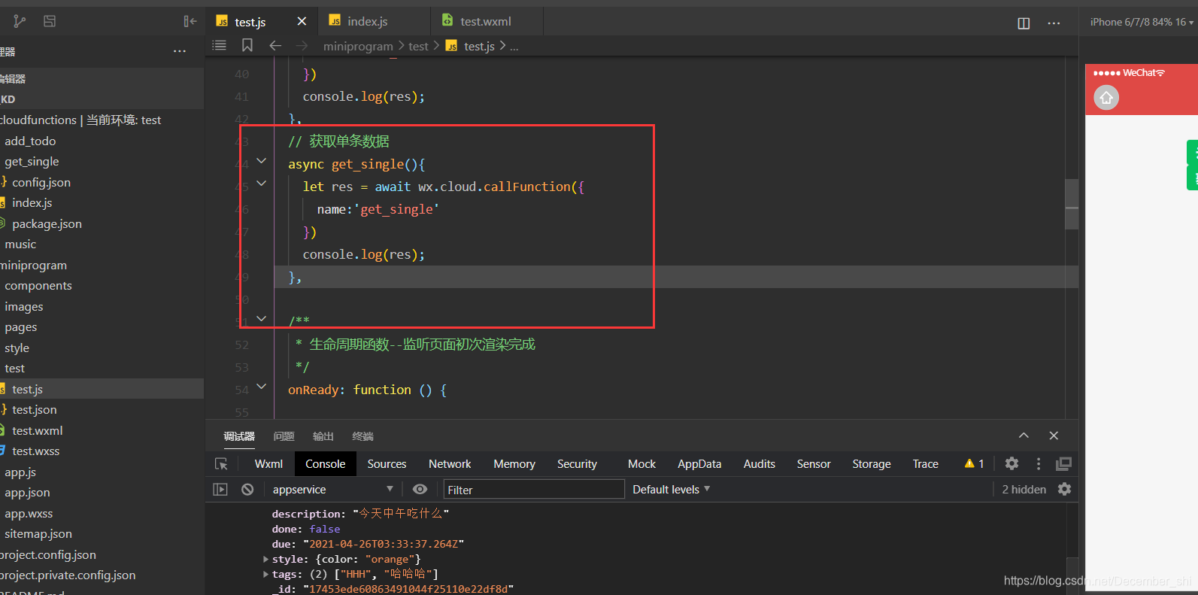
Task: Select the 输出 panel tab
Action: pos(323,436)
